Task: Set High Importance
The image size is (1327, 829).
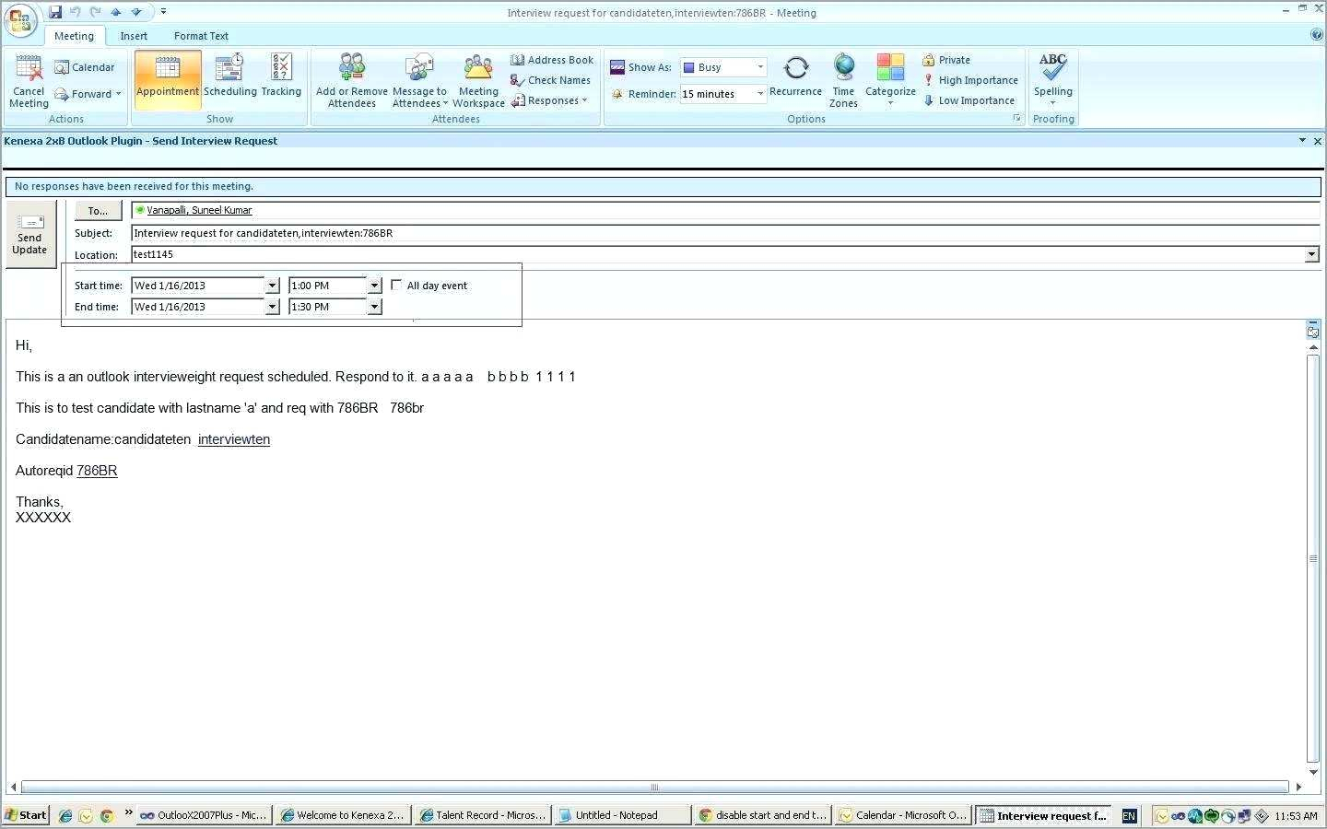Action: (970, 80)
